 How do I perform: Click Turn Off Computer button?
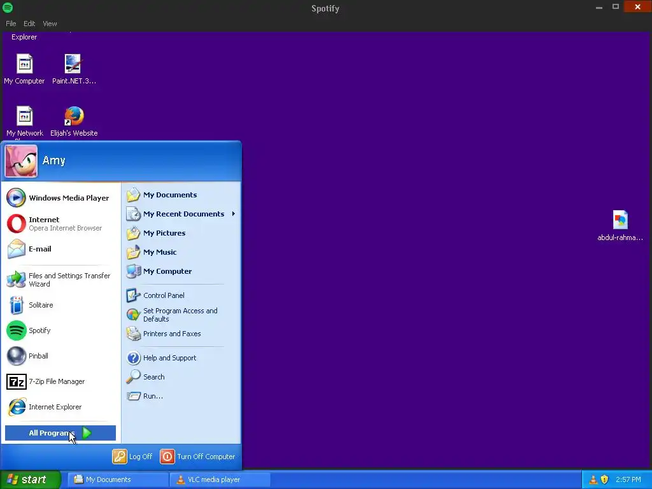coord(197,457)
